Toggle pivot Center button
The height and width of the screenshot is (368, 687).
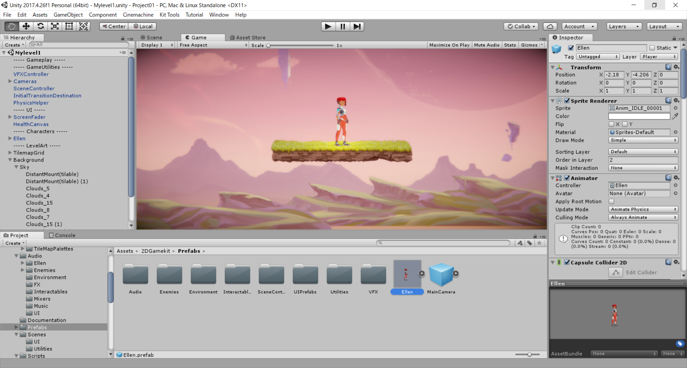[x=114, y=26]
